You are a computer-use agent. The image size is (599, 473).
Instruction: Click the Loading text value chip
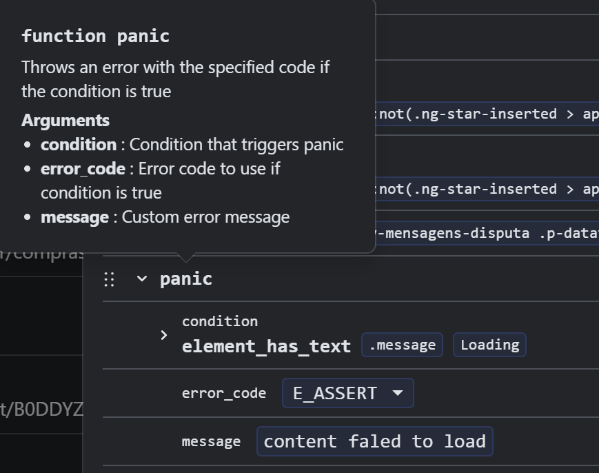pos(489,345)
